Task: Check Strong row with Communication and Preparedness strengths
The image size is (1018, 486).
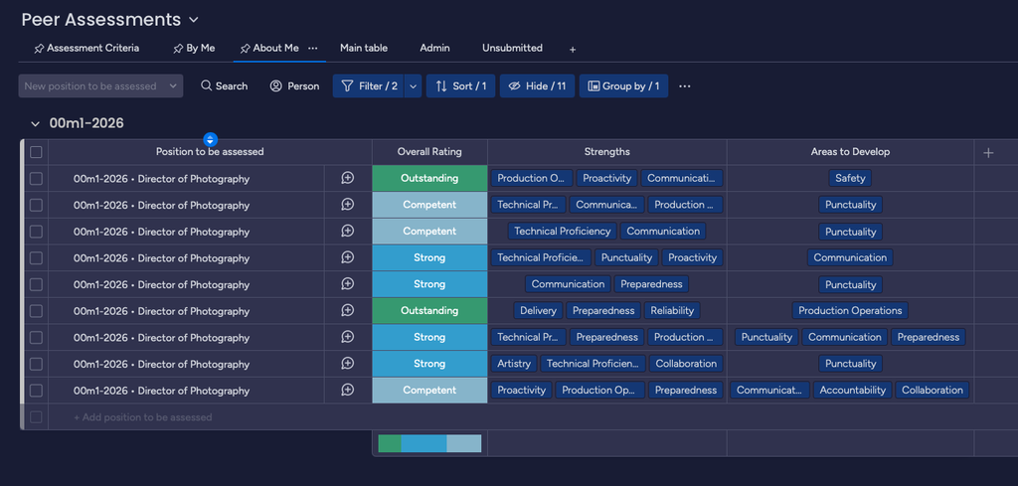Action: coord(36,284)
